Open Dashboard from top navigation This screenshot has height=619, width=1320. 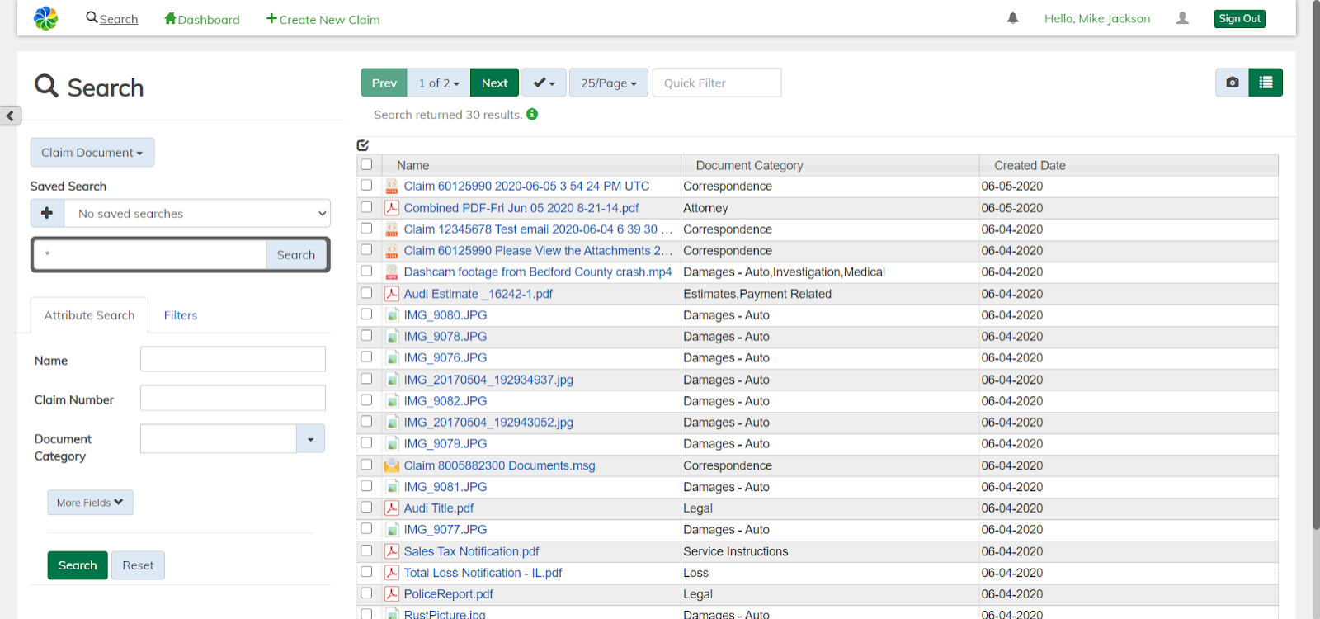202,19
